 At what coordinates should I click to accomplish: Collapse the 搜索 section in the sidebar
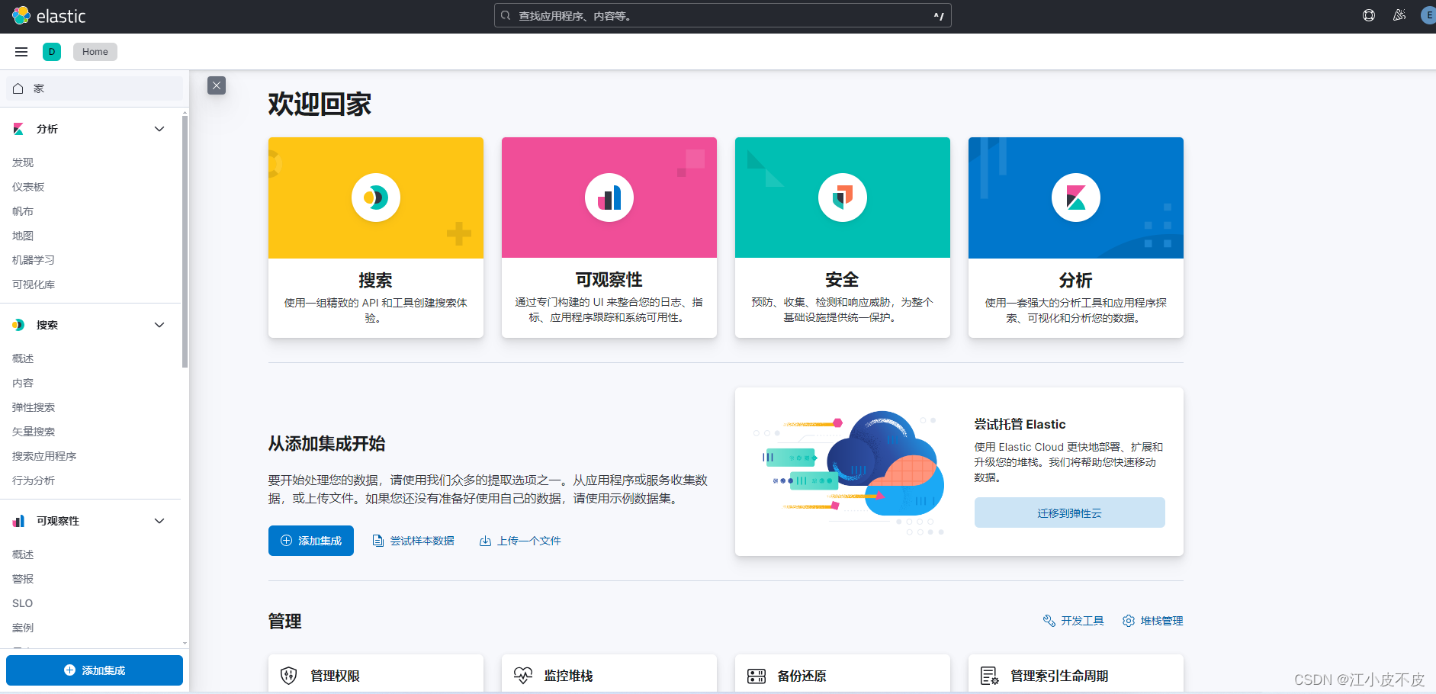coord(159,324)
